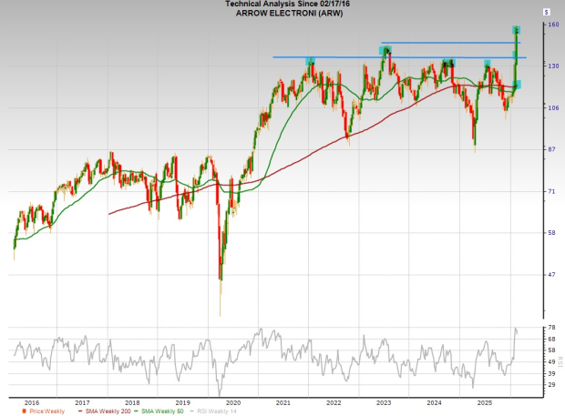The height and width of the screenshot is (416, 565).
Task: Click the dollar sign icon above the price axis
Action: (546, 13)
